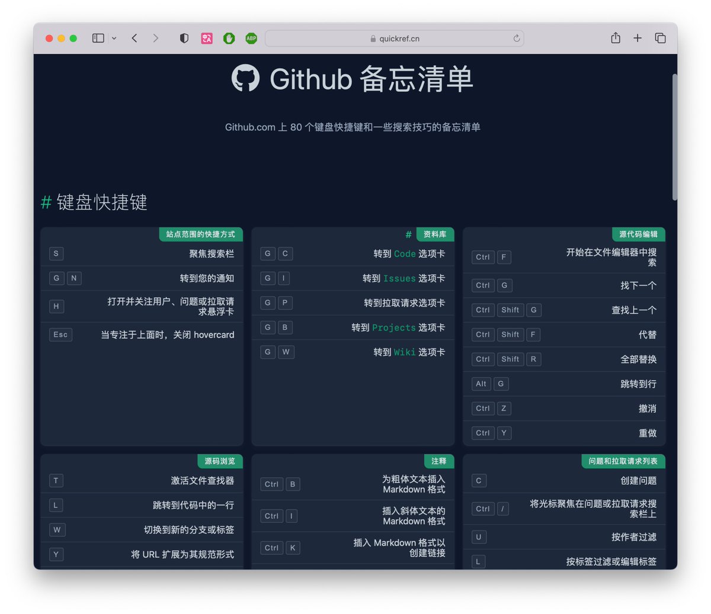Go back to the previous page
The height and width of the screenshot is (614, 711).
tap(134, 38)
